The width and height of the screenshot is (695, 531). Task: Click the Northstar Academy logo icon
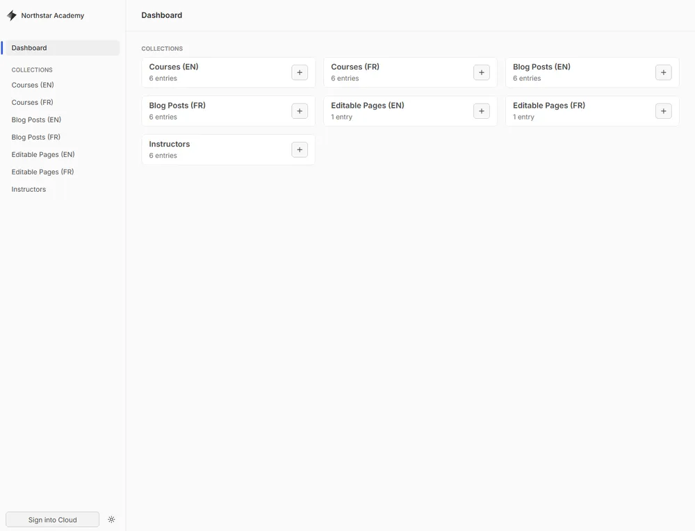tap(12, 15)
